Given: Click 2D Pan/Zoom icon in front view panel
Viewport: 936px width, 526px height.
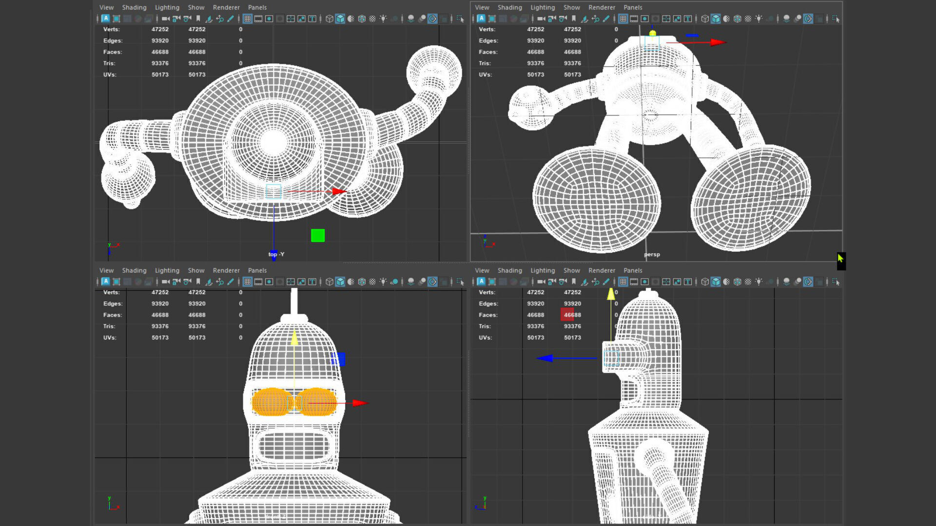Looking at the screenshot, I should (x=220, y=282).
